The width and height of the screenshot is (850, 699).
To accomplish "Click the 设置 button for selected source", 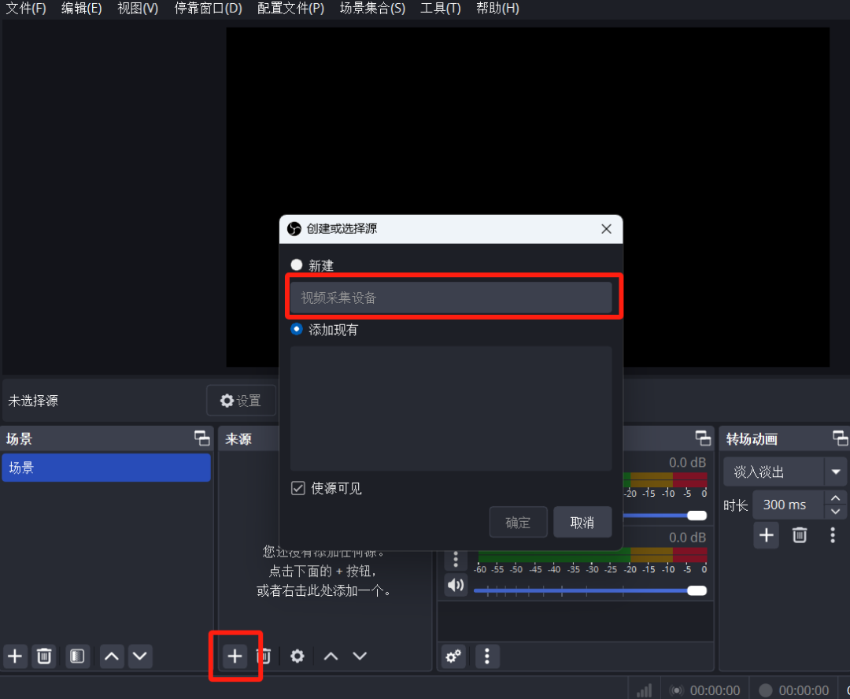I will click(x=242, y=401).
